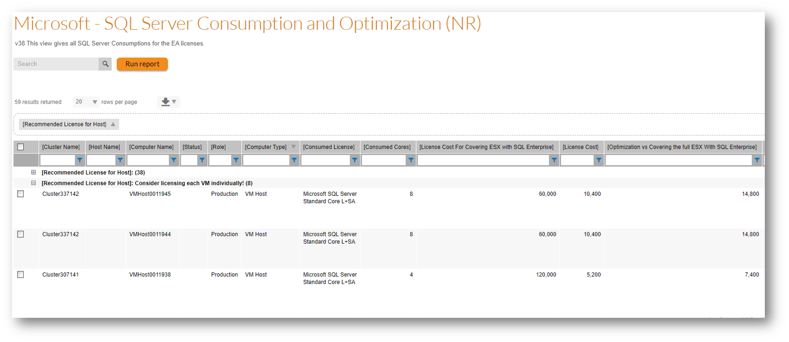Click the Host Name column filter icon
Viewport: 789px width, 342px height.
point(120,160)
